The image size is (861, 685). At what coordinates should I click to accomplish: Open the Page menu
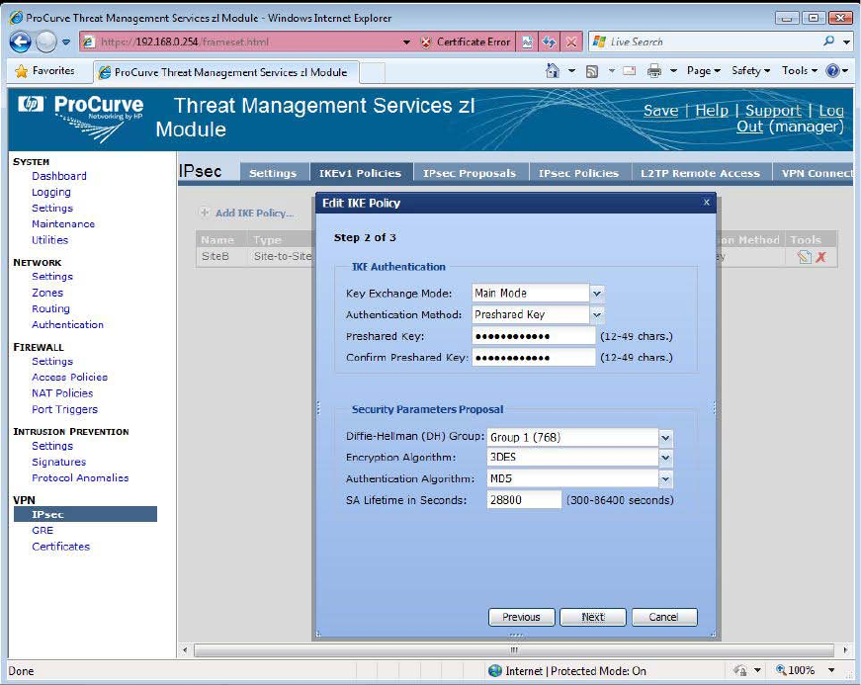[x=703, y=71]
